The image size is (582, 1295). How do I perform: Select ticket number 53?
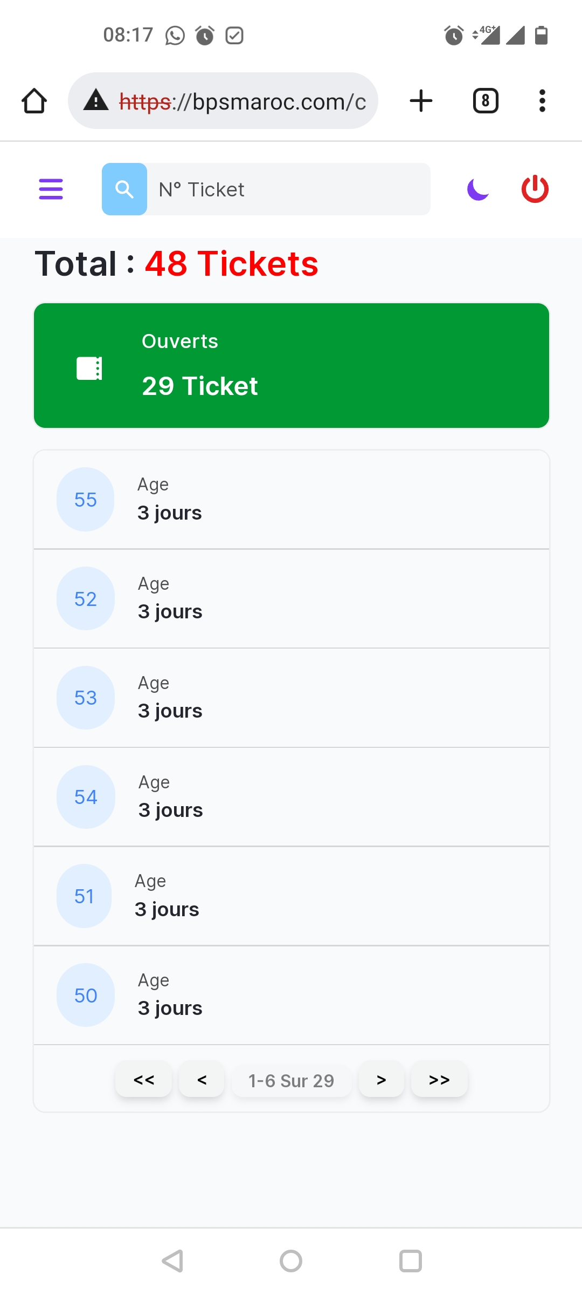pos(86,698)
